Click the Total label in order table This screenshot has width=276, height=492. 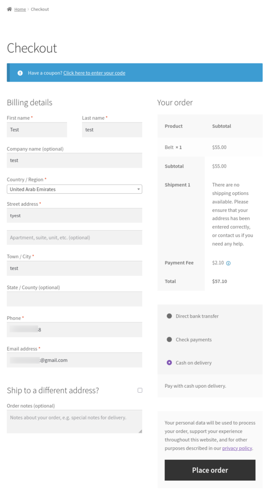tap(170, 281)
